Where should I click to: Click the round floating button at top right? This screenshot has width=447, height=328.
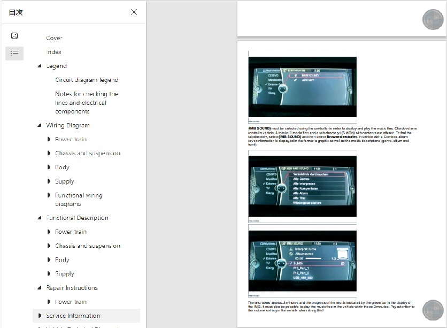pyautogui.click(x=433, y=20)
